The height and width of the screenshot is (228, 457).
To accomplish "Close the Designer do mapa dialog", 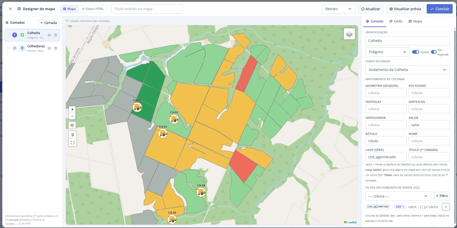I will (10, 9).
